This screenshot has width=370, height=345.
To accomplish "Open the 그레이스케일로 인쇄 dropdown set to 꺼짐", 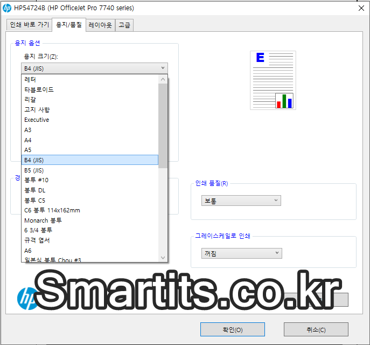I will pos(241,253).
